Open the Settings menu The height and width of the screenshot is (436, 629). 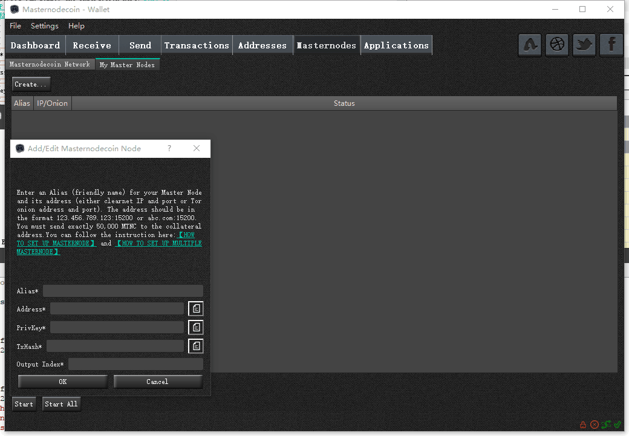tap(45, 25)
